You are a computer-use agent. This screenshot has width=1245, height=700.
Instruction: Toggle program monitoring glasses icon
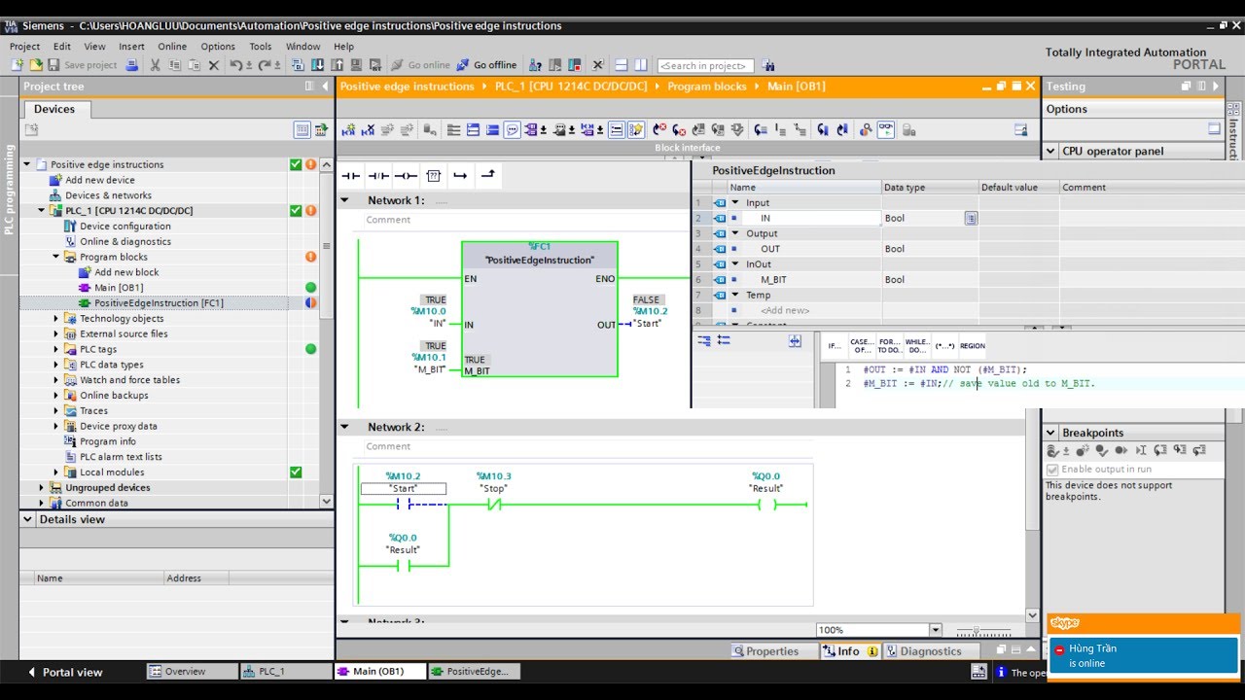pyautogui.click(x=886, y=129)
